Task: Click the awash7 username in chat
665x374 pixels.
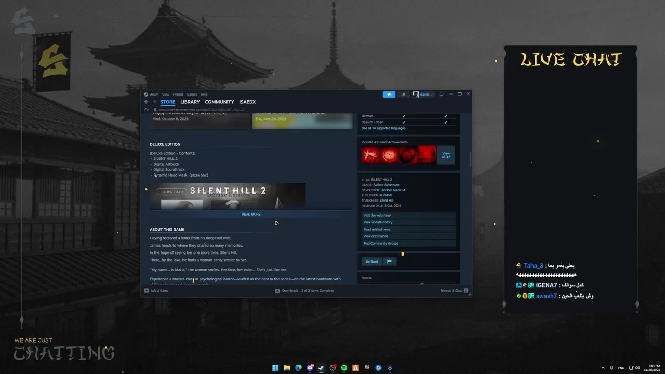Action: 547,296
